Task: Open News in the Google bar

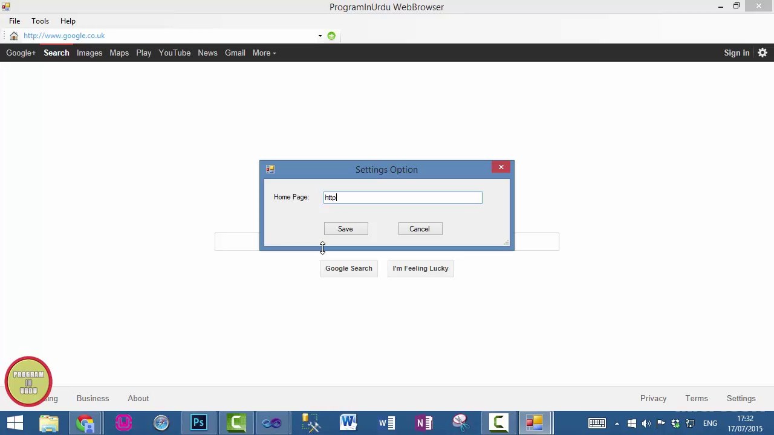Action: 207,53
